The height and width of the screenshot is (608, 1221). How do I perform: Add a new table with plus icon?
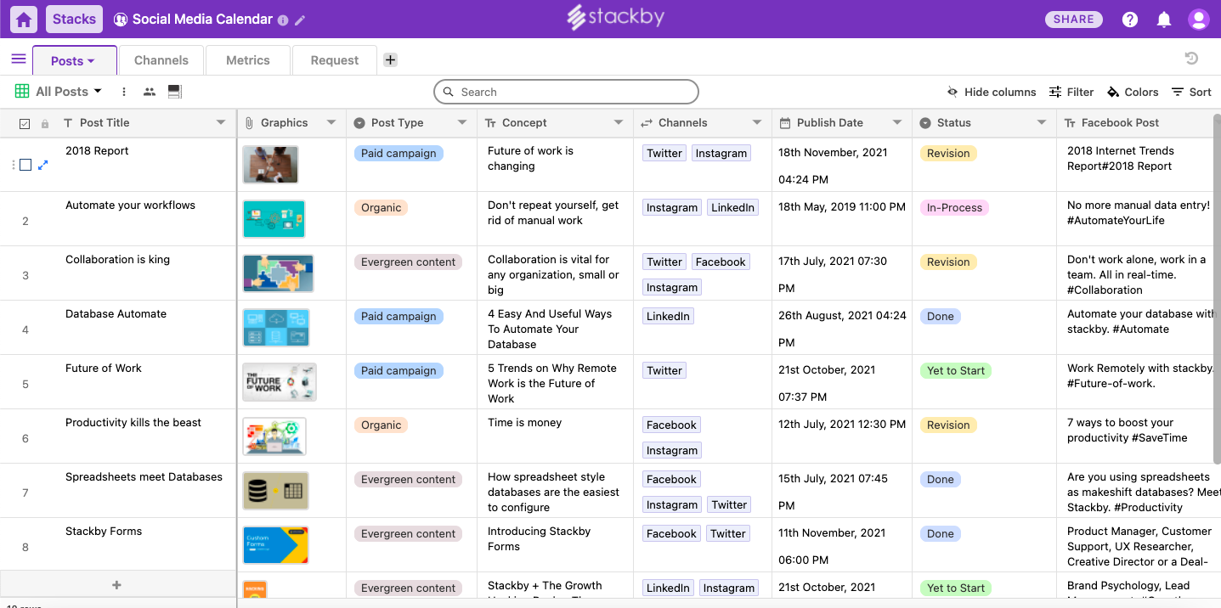click(x=390, y=59)
